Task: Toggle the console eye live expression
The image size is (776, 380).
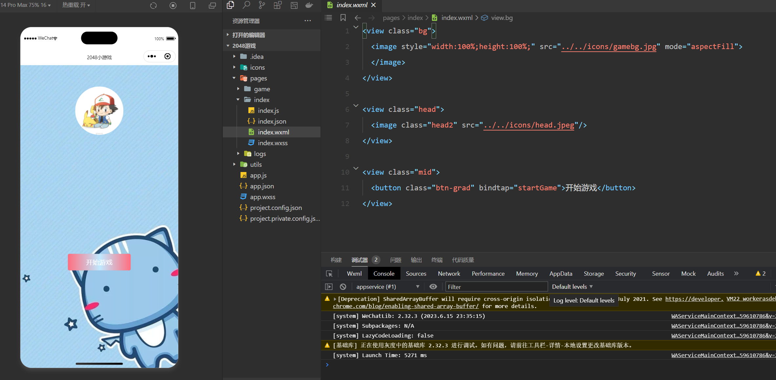Action: pos(433,287)
